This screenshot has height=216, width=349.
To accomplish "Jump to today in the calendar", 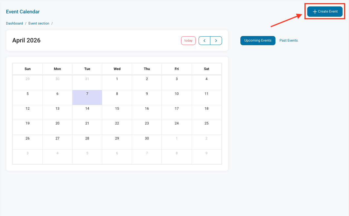I will pos(188,40).
